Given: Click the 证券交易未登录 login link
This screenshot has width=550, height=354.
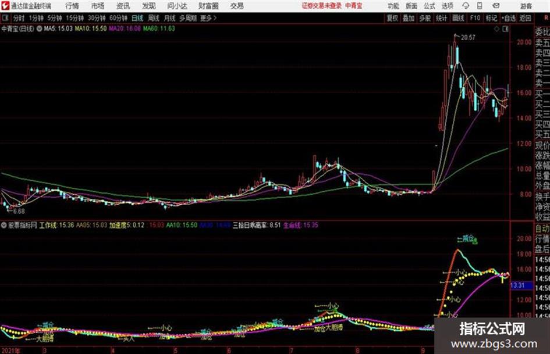Looking at the screenshot, I should click(322, 6).
